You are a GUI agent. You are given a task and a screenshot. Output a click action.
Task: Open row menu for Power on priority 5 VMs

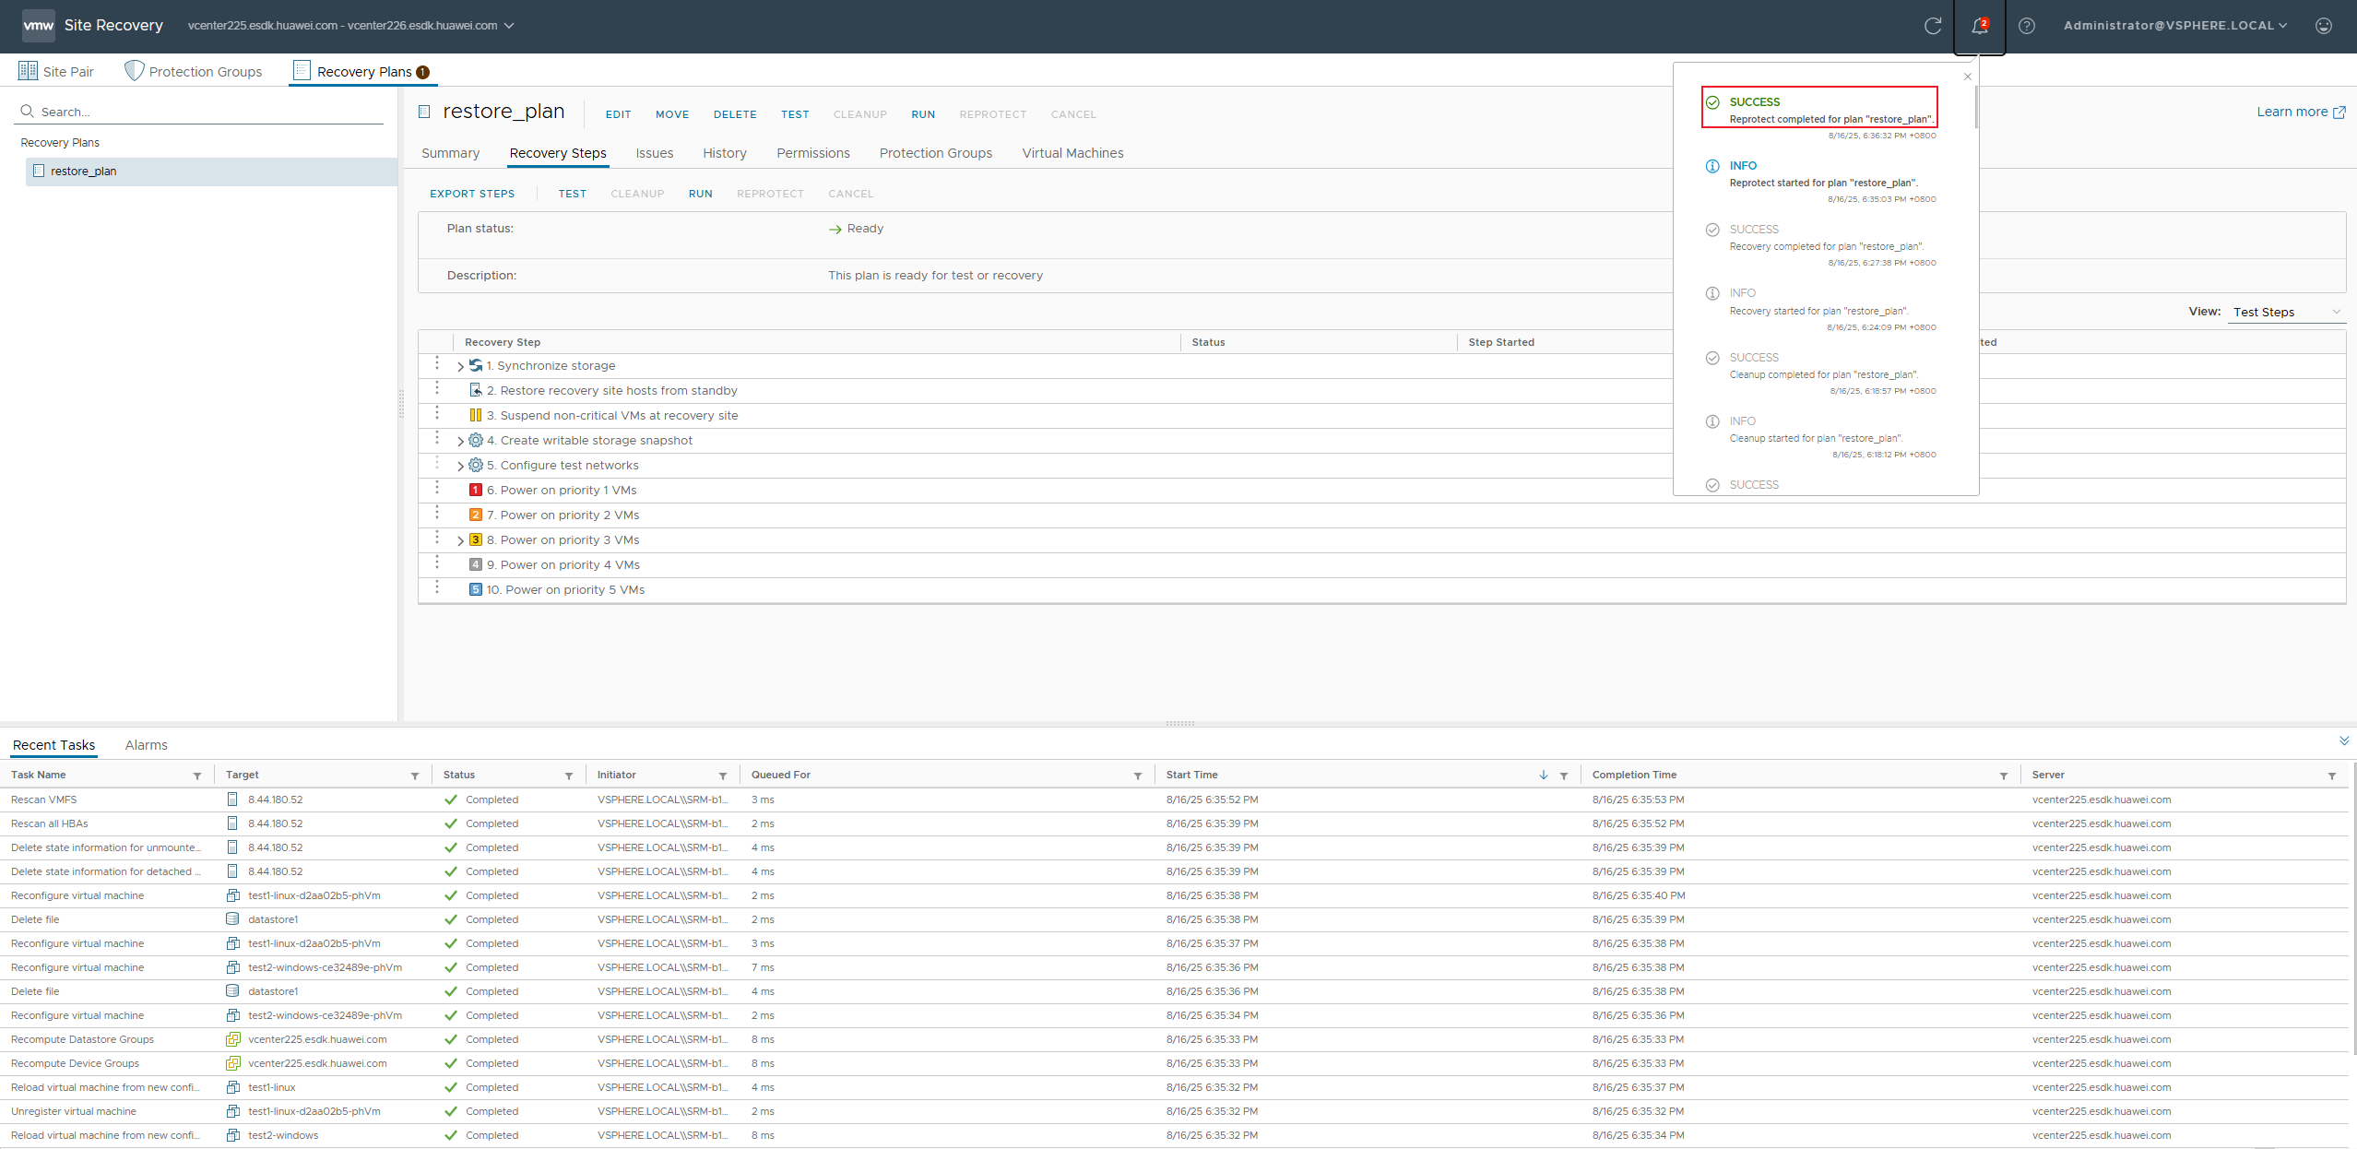437,587
